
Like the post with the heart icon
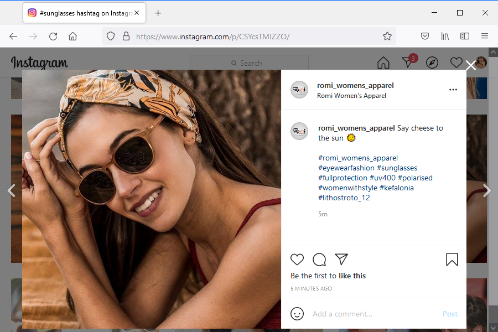pos(297,260)
